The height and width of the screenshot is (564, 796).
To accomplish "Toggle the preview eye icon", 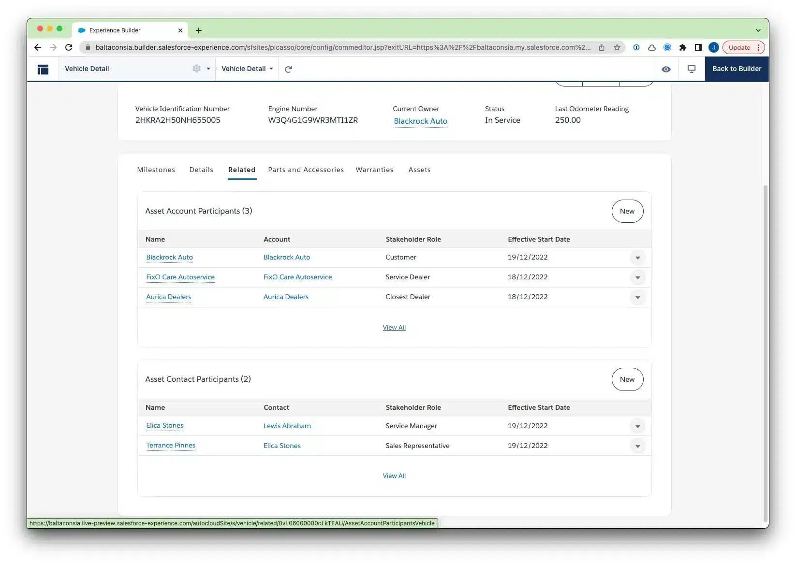I will (666, 69).
